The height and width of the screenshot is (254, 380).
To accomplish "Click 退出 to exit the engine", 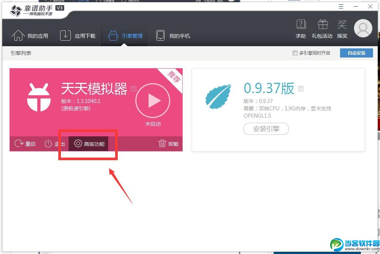I will coord(55,144).
